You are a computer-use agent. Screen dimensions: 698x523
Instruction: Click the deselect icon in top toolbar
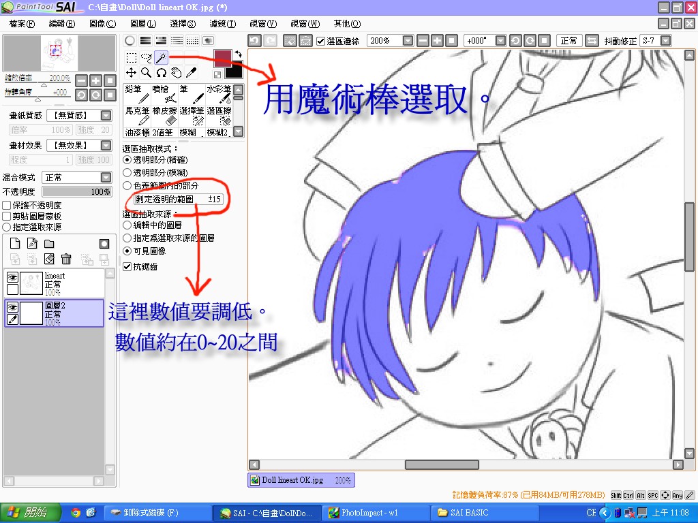pos(290,40)
